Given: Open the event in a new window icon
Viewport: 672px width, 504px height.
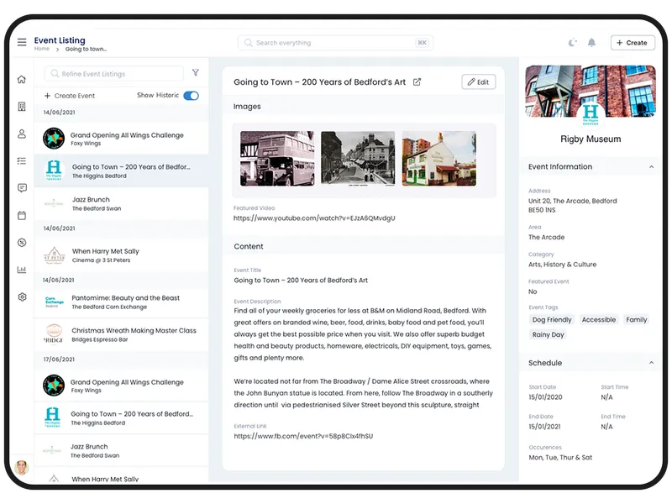Looking at the screenshot, I should pyautogui.click(x=417, y=82).
